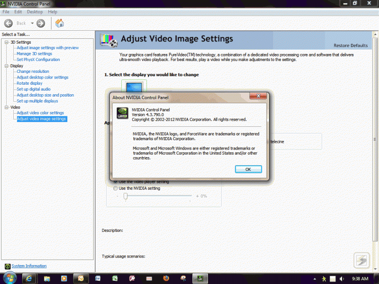Click the NVIDIA logo button at bottom right

361,260
